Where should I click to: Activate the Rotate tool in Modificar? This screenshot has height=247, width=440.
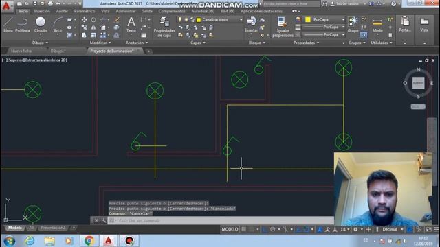coord(93,20)
